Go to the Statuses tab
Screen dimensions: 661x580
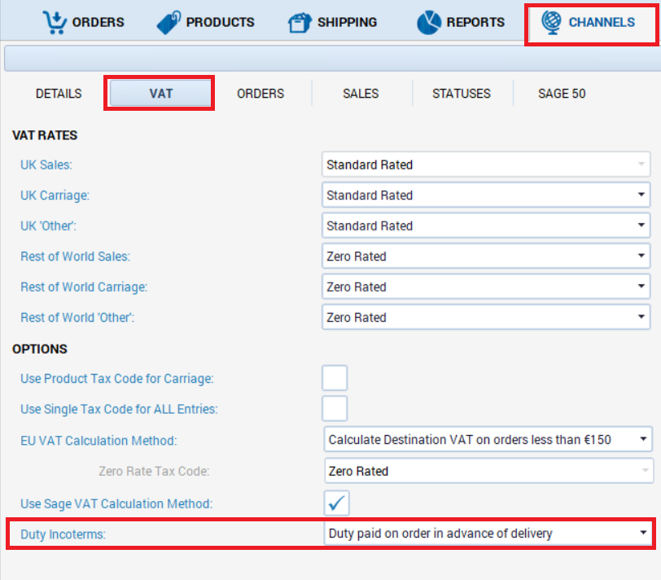coord(462,94)
